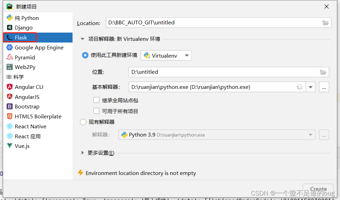The height and width of the screenshot is (200, 340).
Task: Select 现有解释器 radio button
Action: 83,122
